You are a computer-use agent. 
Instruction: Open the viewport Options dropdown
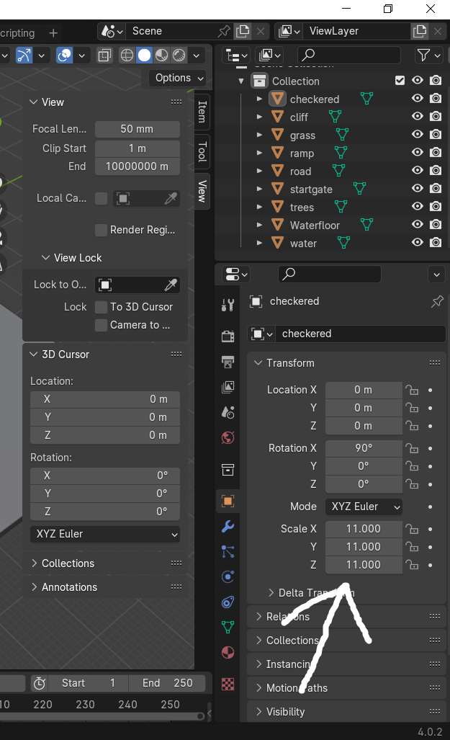[x=177, y=78]
